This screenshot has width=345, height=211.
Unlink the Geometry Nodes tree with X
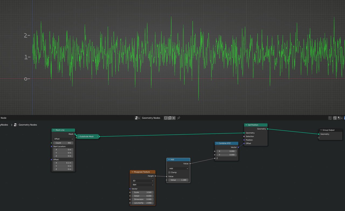[174, 118]
